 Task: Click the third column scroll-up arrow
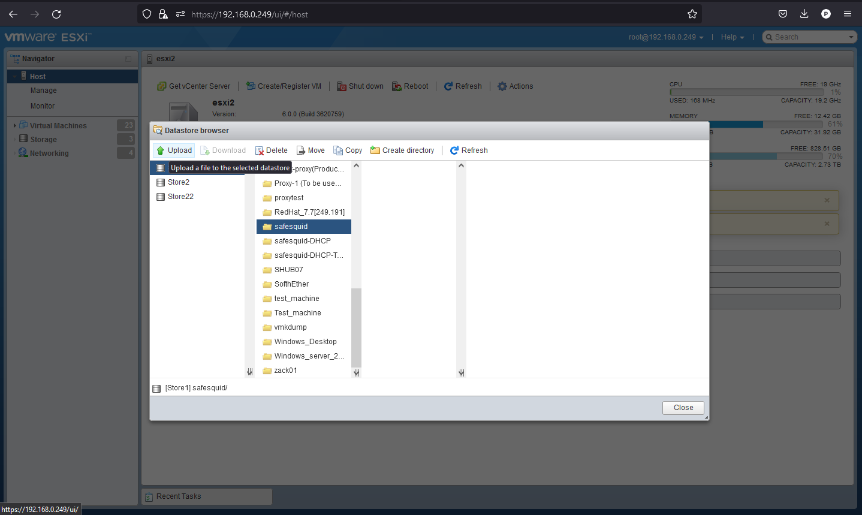[x=461, y=165]
